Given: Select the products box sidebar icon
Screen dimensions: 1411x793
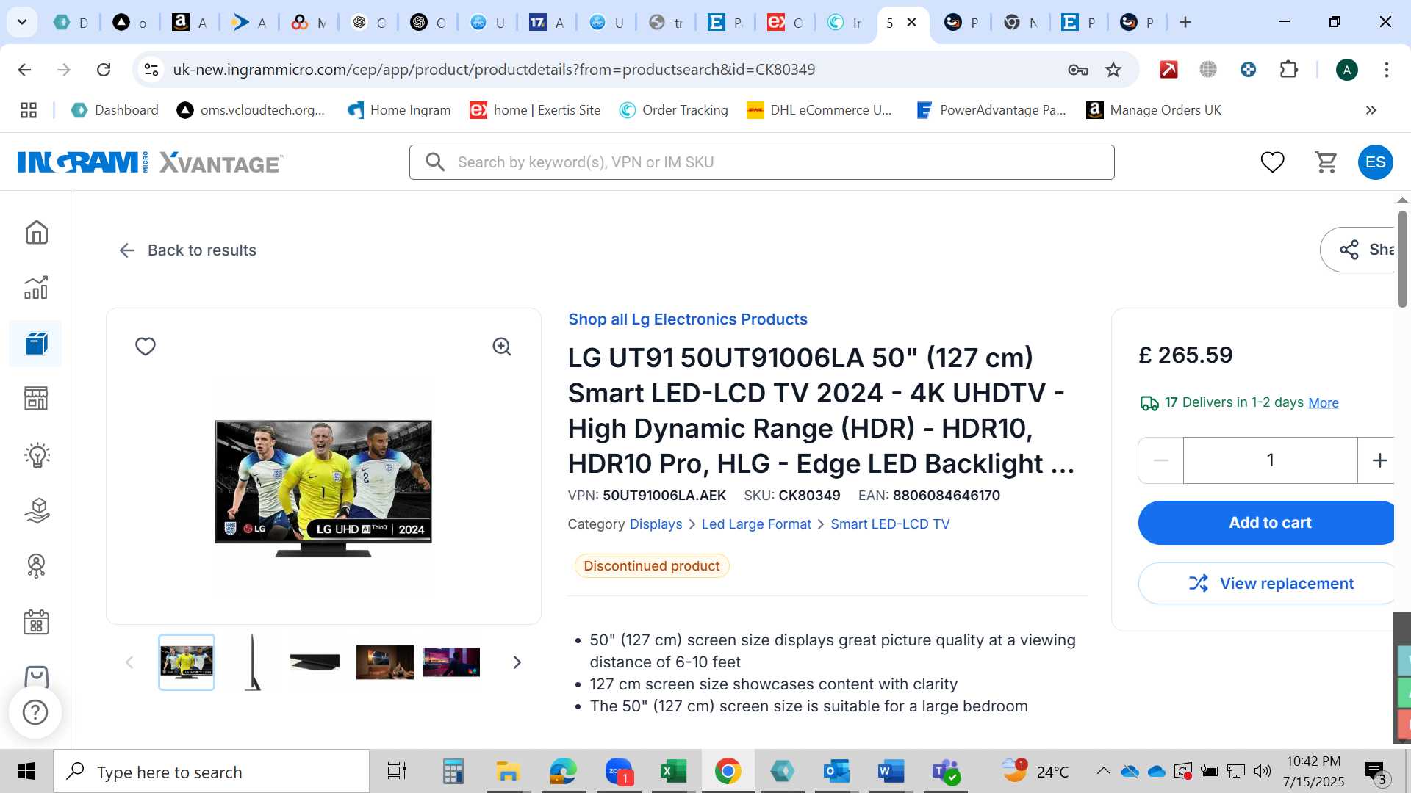Looking at the screenshot, I should (36, 343).
